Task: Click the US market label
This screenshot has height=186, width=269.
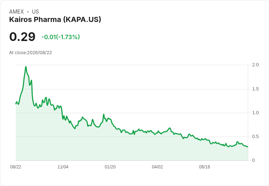Action: (x=35, y=12)
